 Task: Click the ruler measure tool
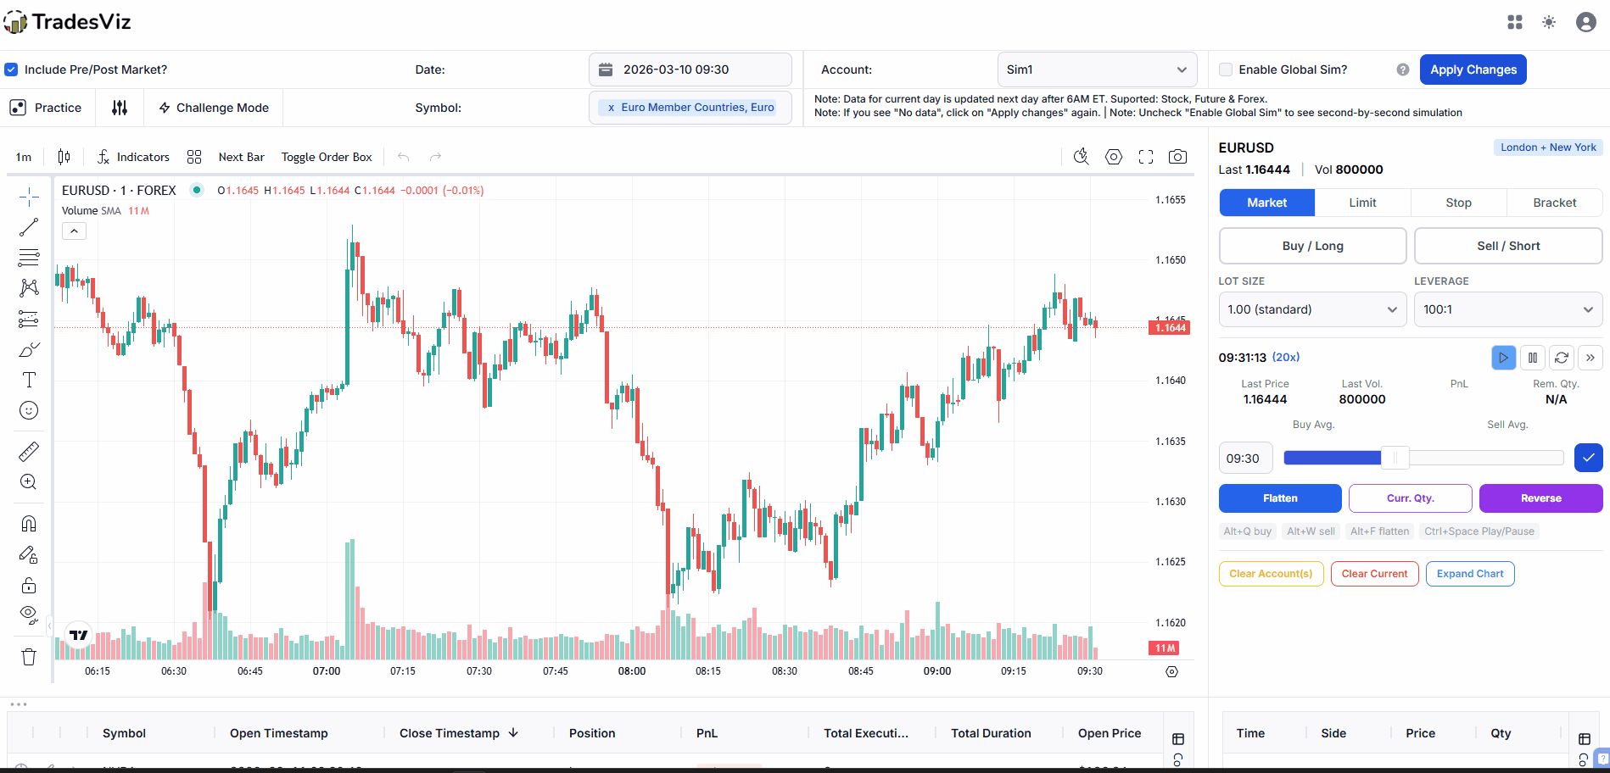point(29,452)
